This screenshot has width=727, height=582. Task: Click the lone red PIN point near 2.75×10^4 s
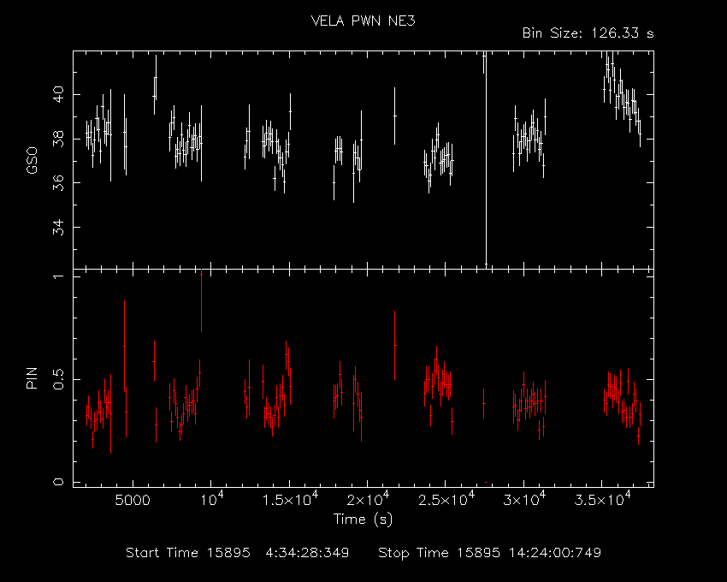pos(483,403)
